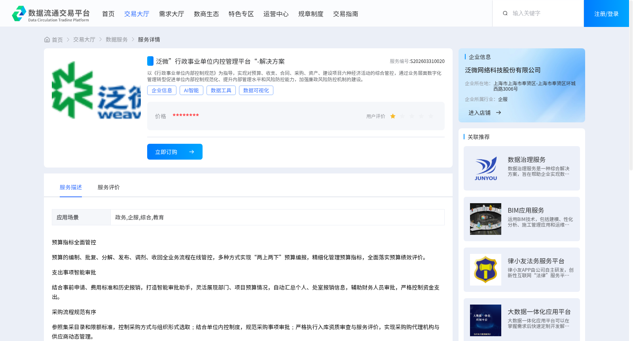Screen dimensions: 633x341
Task: Click 首页 breadcrumb link
Action: [x=57, y=40]
